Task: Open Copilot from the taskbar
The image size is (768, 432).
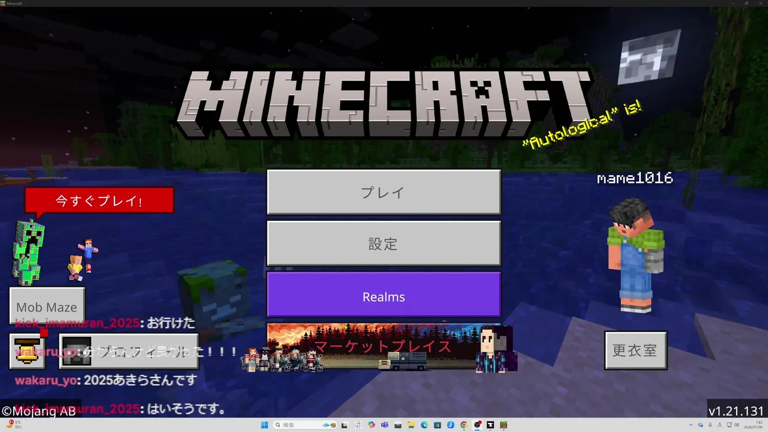Action: pyautogui.click(x=371, y=425)
